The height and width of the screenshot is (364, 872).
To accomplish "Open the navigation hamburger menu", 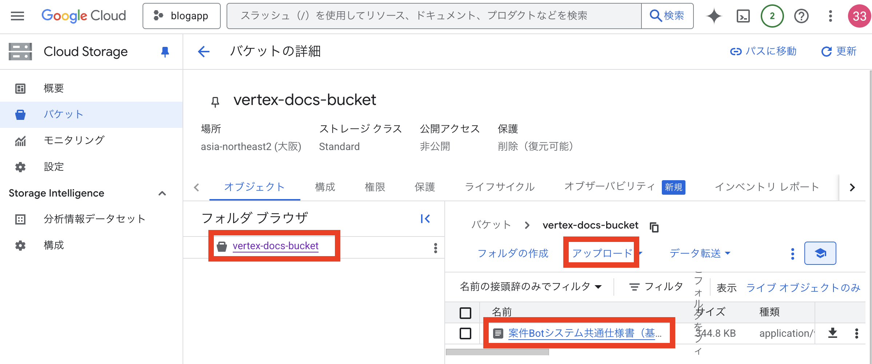I will point(17,16).
